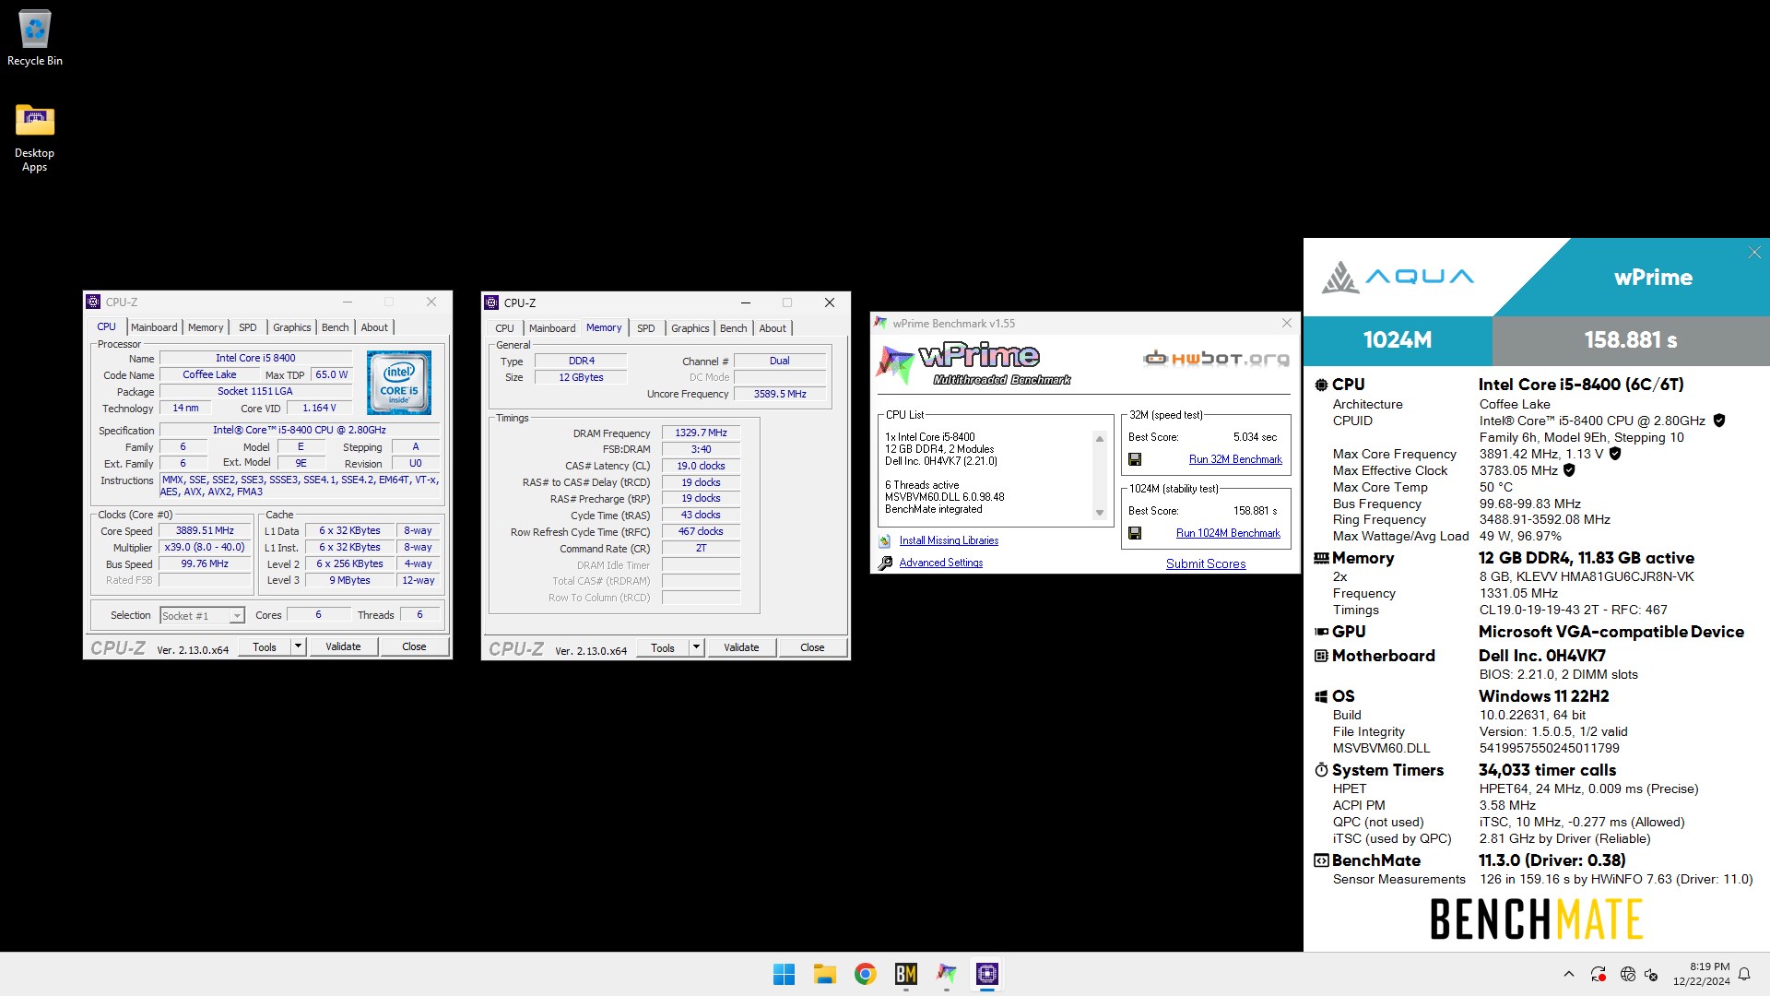Screen dimensions: 1770x996
Task: Click the verified shield beside Max Core Frequency
Action: tap(1615, 454)
